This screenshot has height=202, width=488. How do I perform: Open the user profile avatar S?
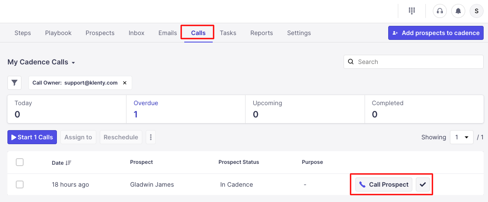point(477,11)
